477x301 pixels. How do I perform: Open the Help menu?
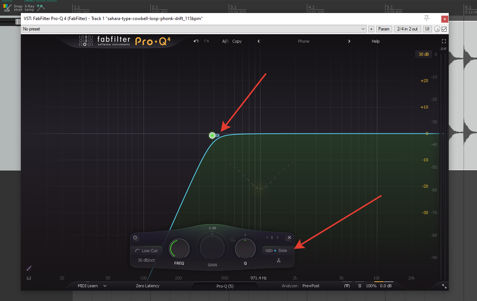coord(376,41)
